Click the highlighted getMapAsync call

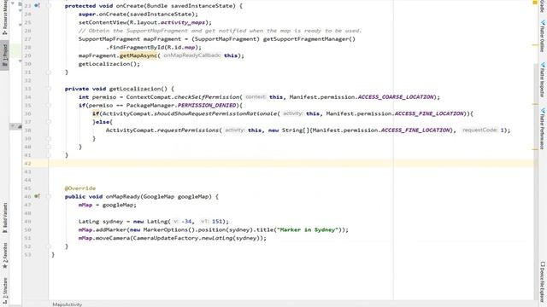click(x=138, y=55)
